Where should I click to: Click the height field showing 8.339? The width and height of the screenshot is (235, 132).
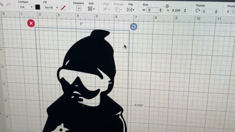coord(177,11)
